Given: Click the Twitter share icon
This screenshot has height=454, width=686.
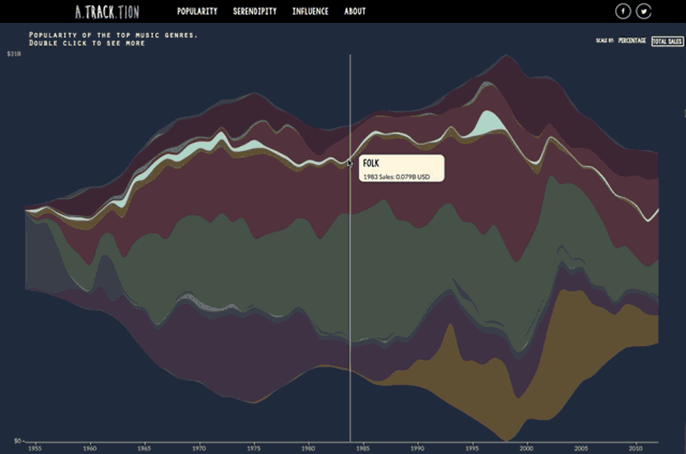Looking at the screenshot, I should (x=644, y=11).
